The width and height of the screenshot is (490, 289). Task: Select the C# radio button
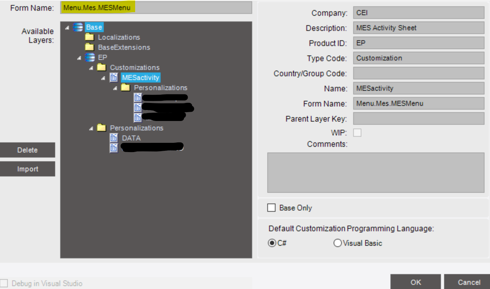pos(272,243)
